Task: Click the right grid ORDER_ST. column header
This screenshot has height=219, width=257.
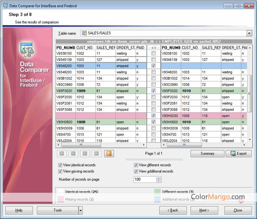Action: pos(231,48)
